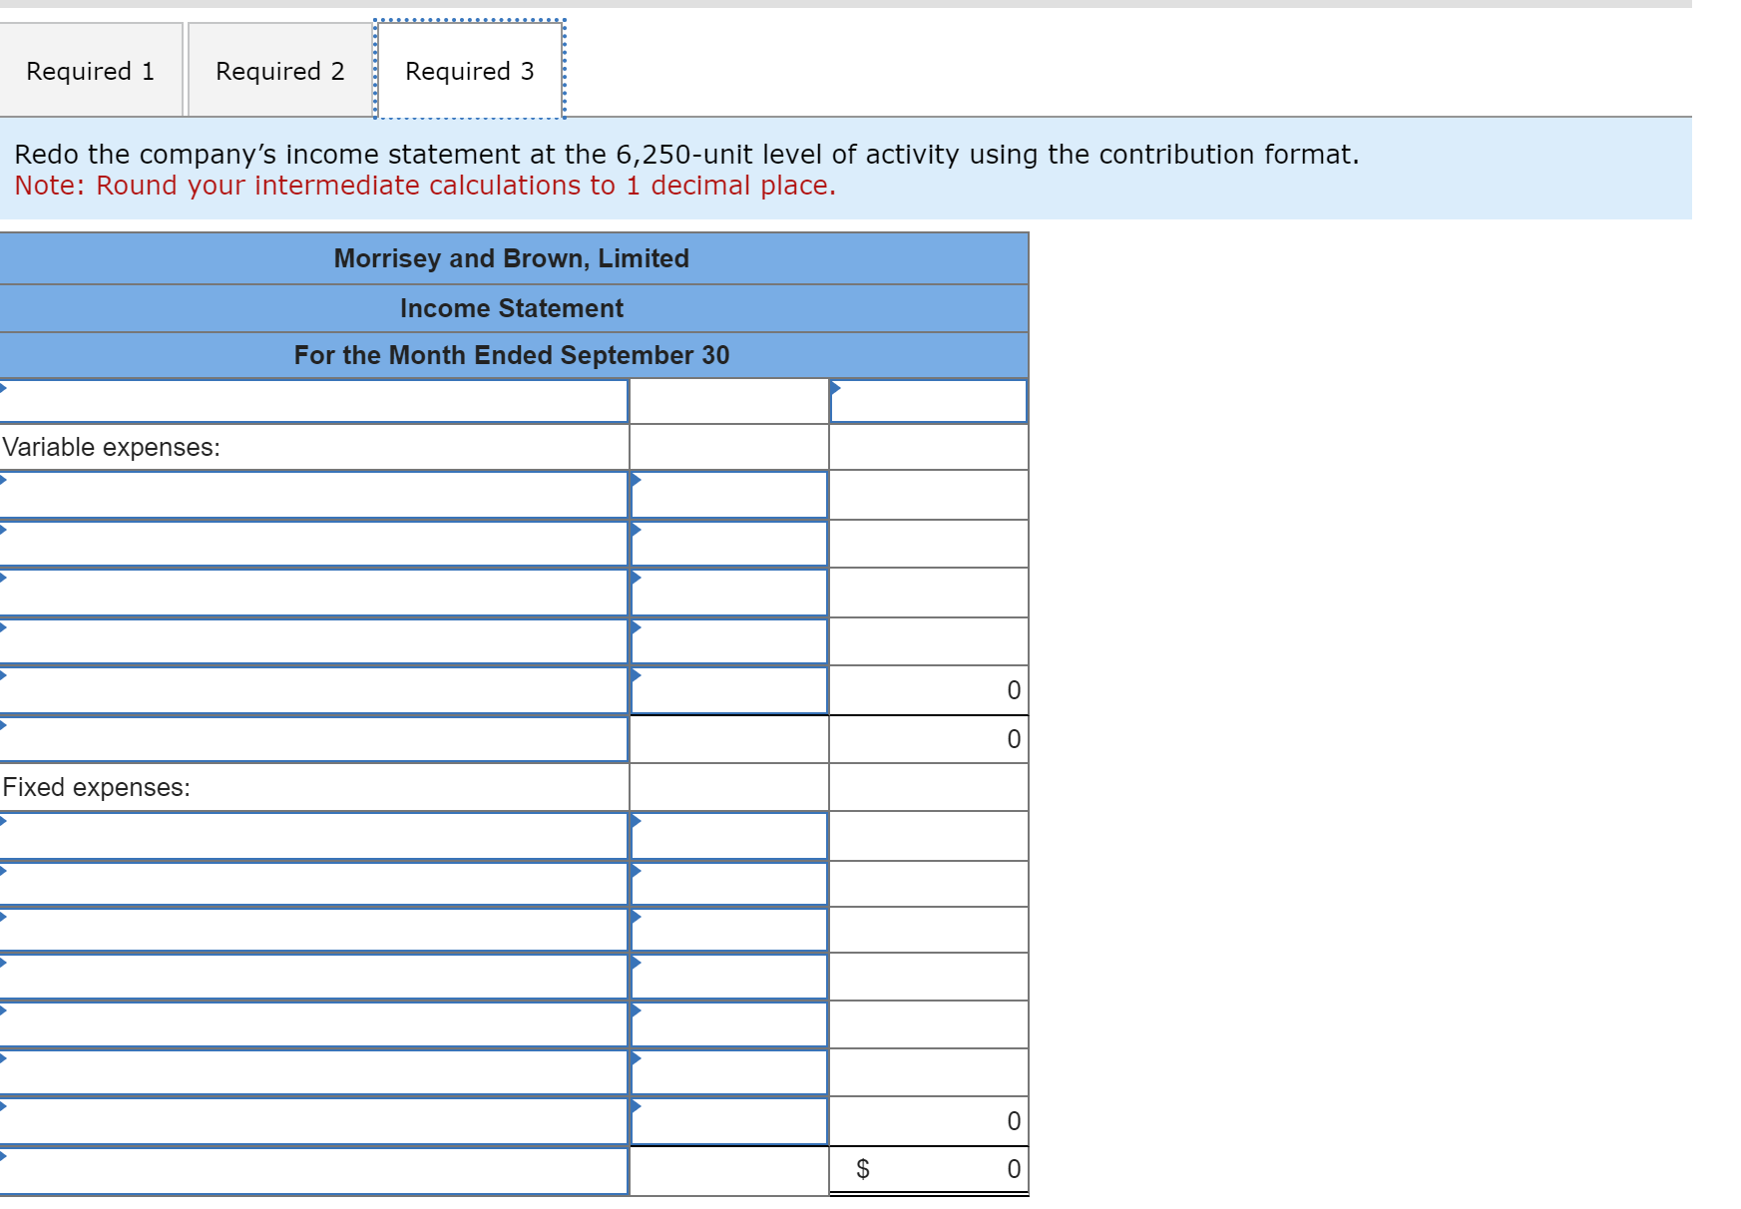Click the fourth variable expense amount field
Screen dimensions: 1741x1209
(x=729, y=641)
